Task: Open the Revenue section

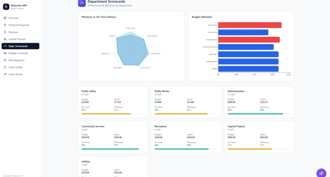Action: point(20,32)
